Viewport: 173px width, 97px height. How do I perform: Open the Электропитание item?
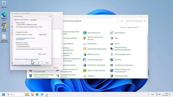pyautogui.click(x=119, y=76)
